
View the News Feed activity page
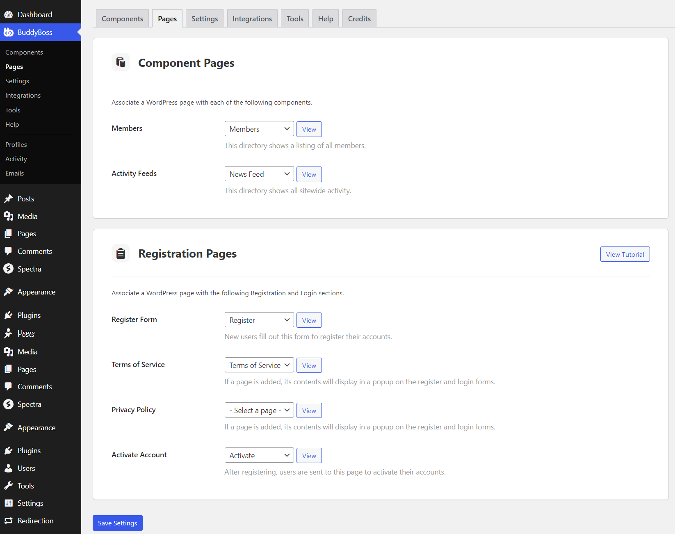tap(309, 174)
